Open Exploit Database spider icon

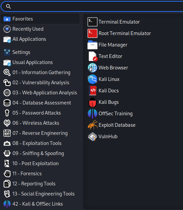(x=93, y=125)
